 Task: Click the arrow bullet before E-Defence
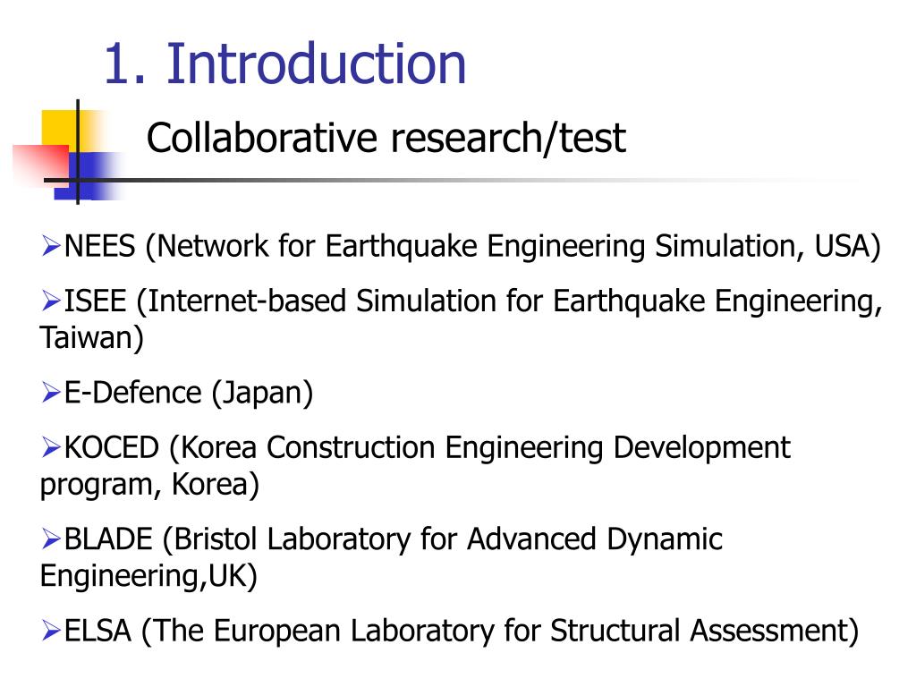coord(51,393)
